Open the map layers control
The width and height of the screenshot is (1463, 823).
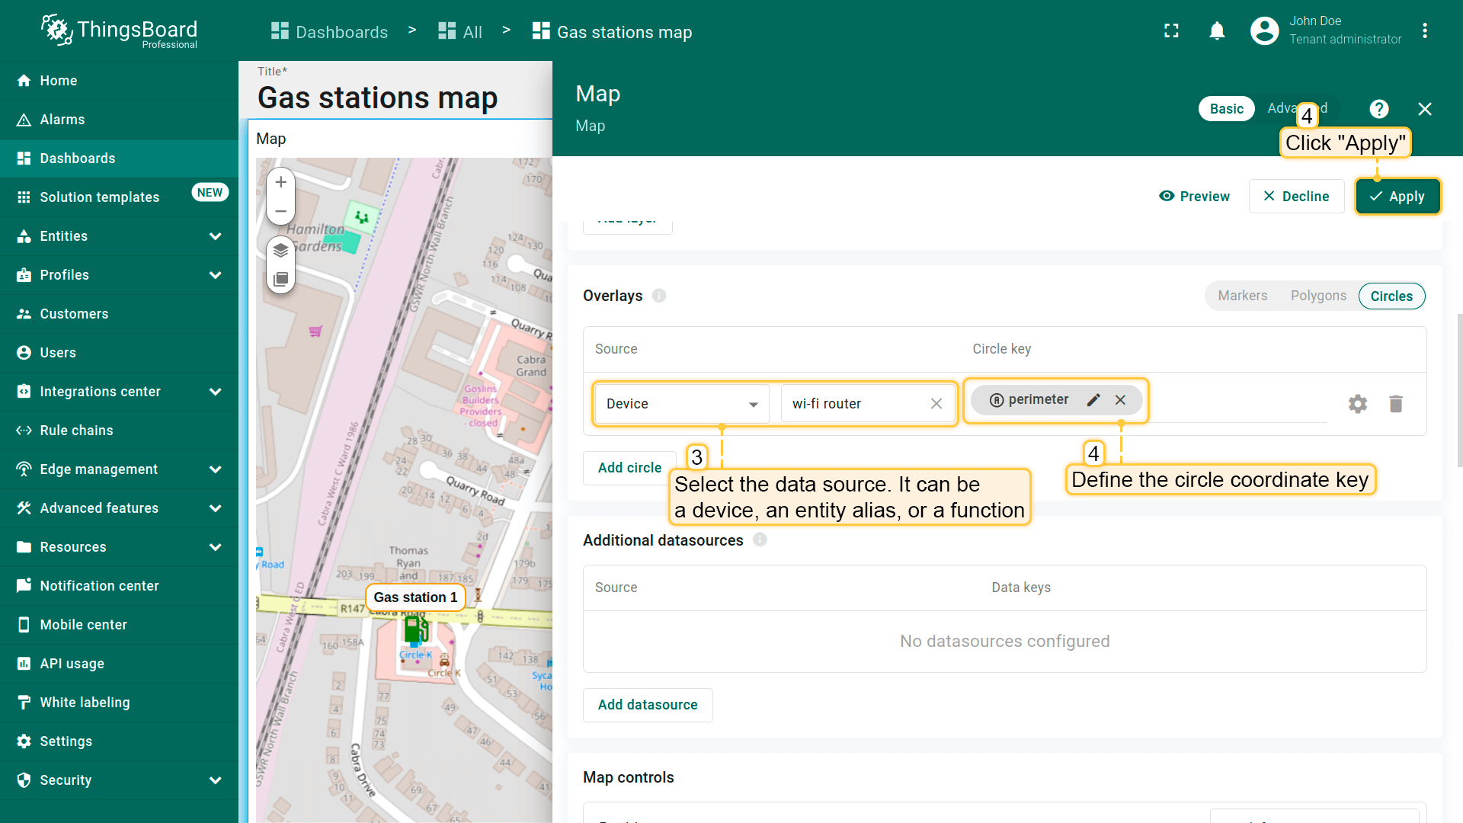(280, 250)
